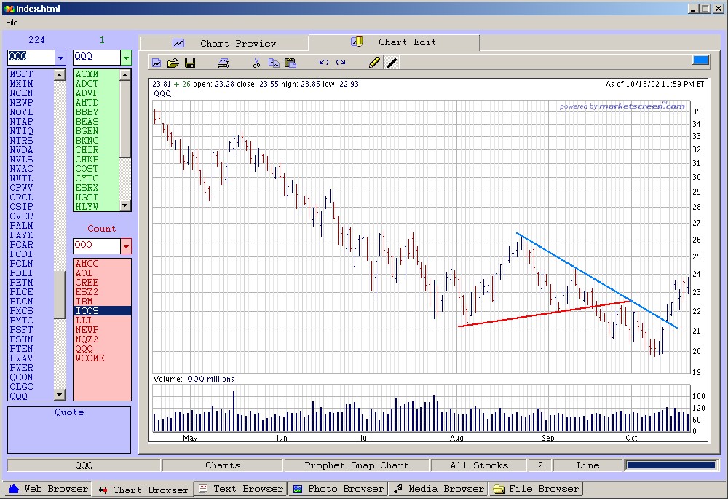
Task: Click the status bar field showing 2
Action: (x=540, y=465)
